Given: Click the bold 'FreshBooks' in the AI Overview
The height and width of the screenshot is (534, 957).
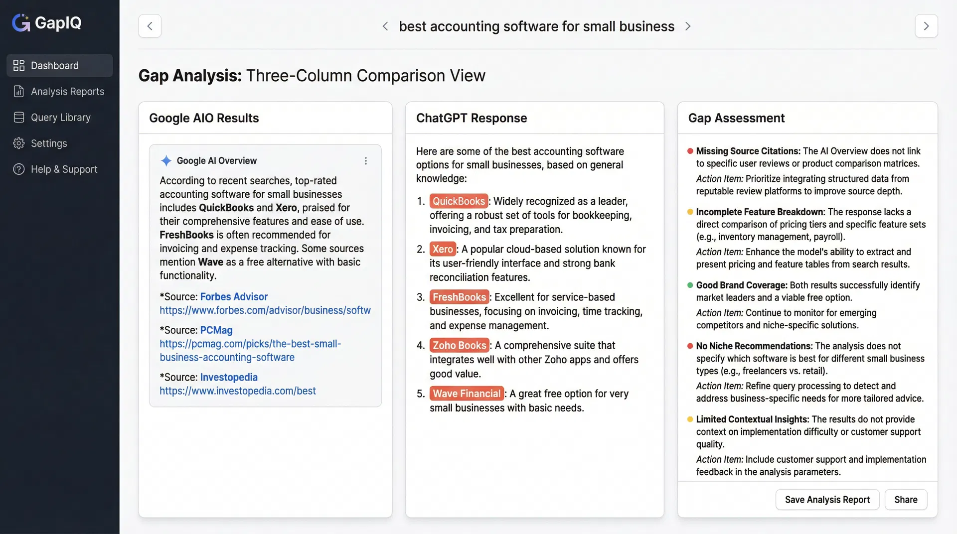Looking at the screenshot, I should point(186,235).
